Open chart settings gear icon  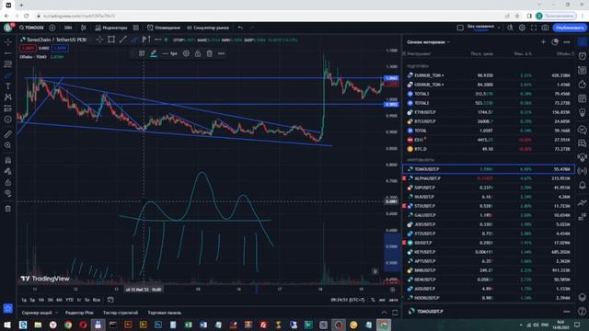click(x=522, y=28)
